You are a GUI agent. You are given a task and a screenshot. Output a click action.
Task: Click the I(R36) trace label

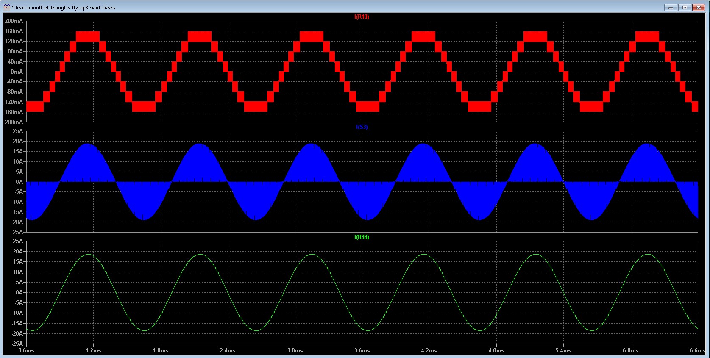pyautogui.click(x=362, y=237)
